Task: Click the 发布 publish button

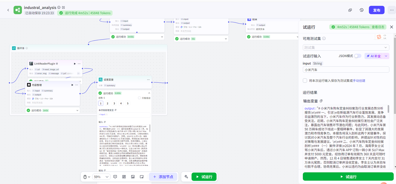Action: click(377, 10)
